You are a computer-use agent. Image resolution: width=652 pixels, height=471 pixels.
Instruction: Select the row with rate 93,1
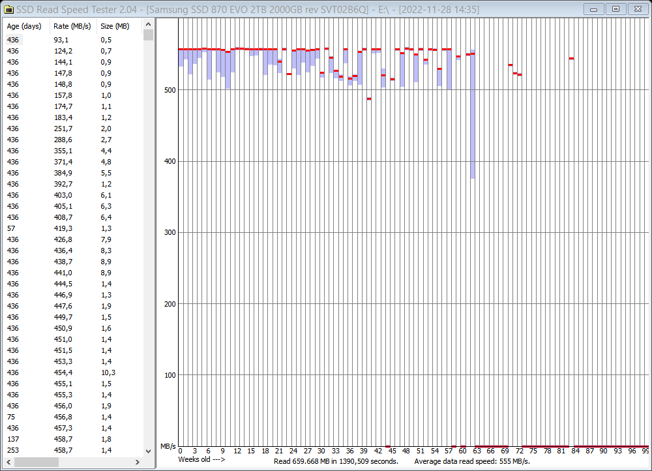(x=65, y=40)
